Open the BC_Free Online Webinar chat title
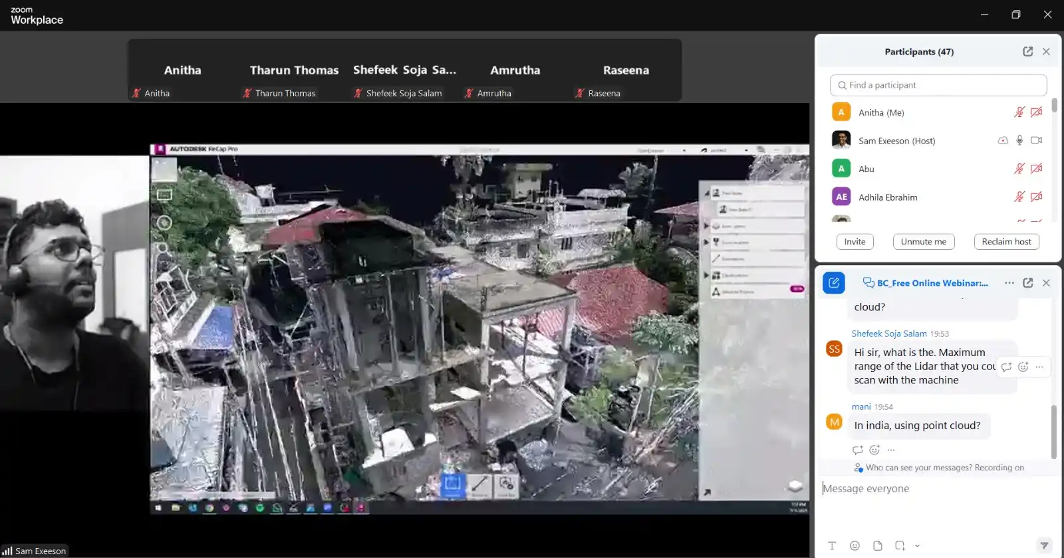This screenshot has height=558, width=1064. pos(931,283)
